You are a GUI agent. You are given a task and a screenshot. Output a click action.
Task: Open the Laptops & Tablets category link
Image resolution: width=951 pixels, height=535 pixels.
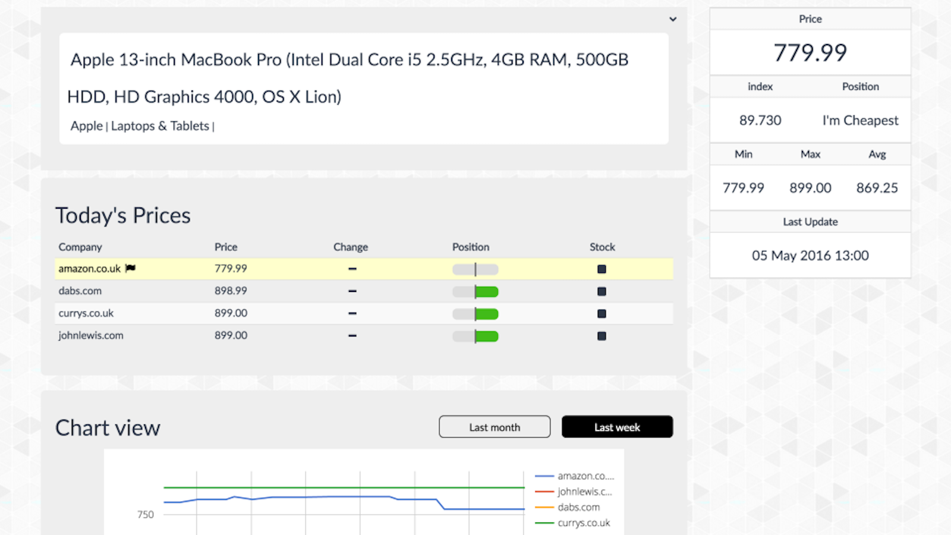(160, 126)
